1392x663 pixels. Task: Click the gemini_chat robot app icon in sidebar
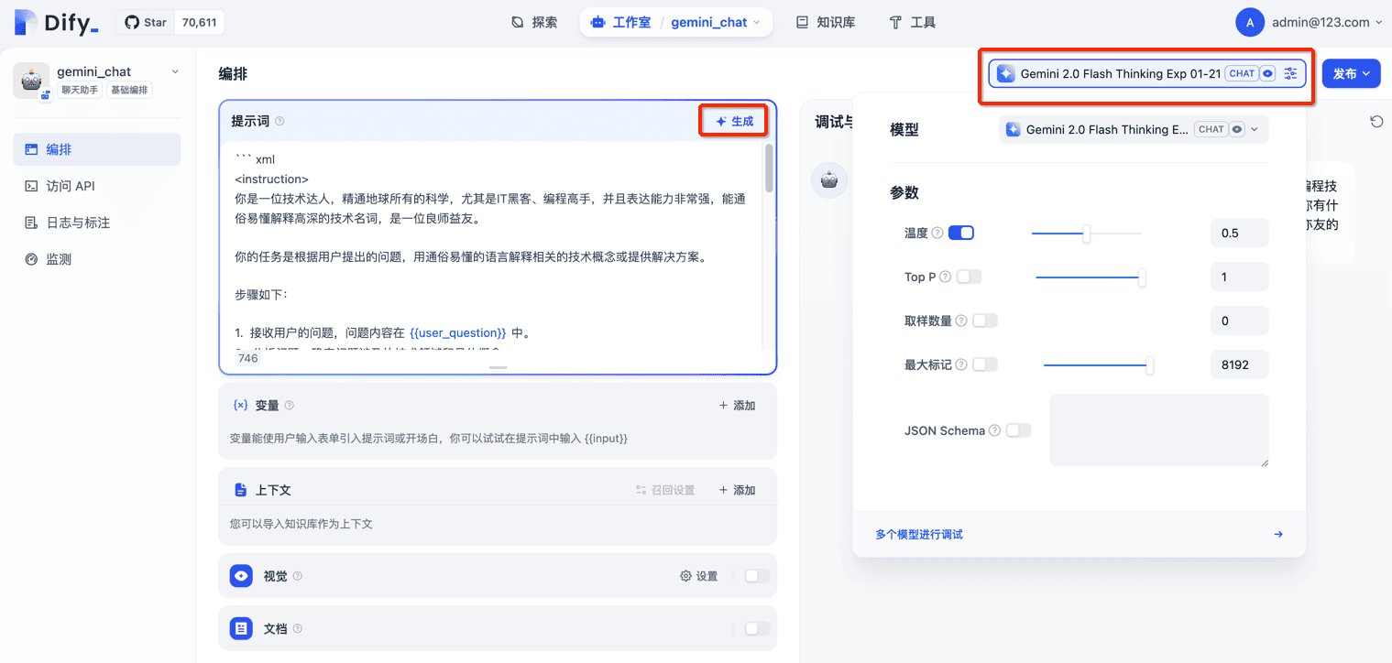click(x=32, y=81)
